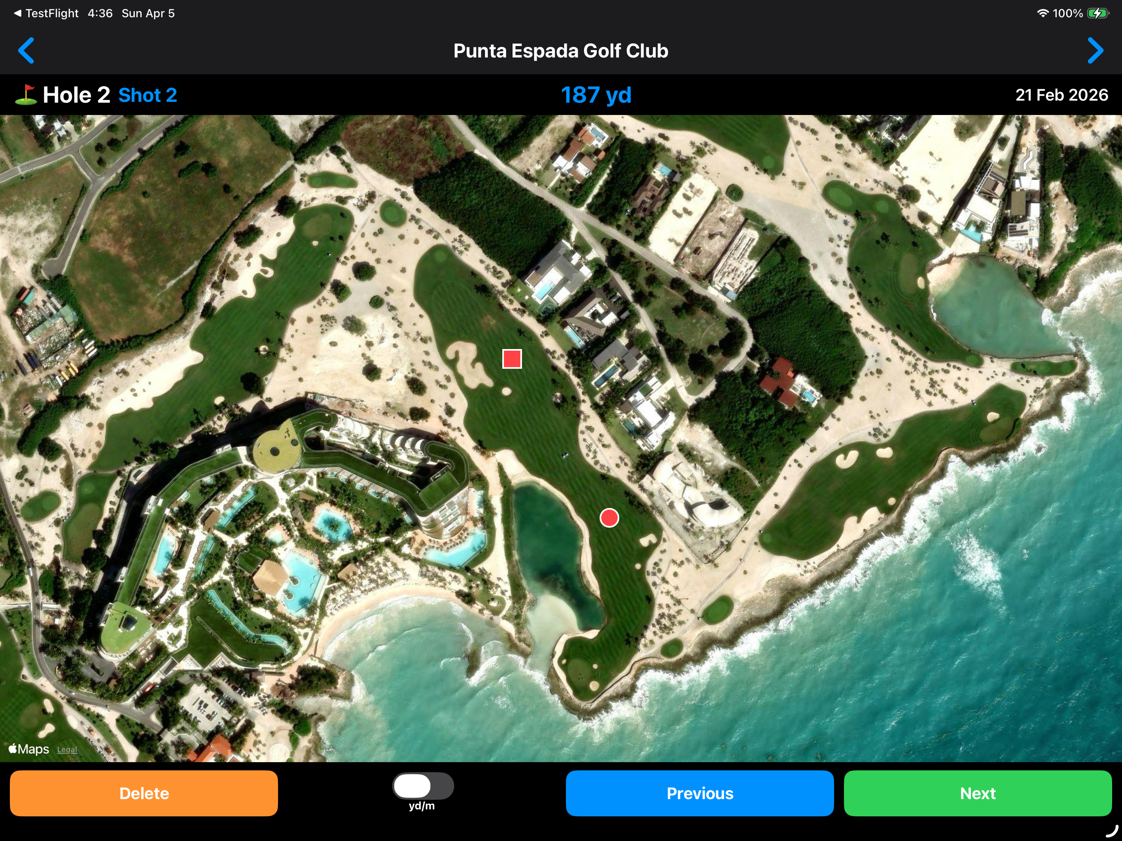Select the red circle shot marker
Screen dimensions: 1122x841
[x=609, y=518]
